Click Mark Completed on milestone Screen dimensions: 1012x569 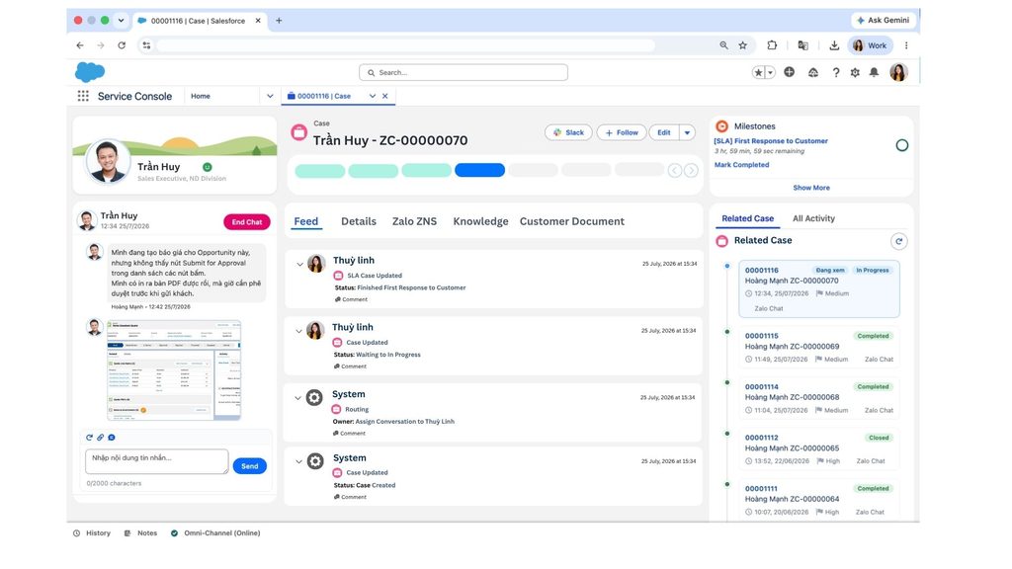tap(741, 165)
